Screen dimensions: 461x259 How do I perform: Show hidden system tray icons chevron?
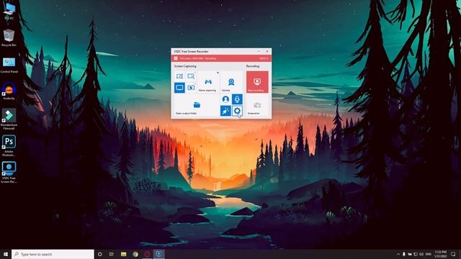pos(398,254)
